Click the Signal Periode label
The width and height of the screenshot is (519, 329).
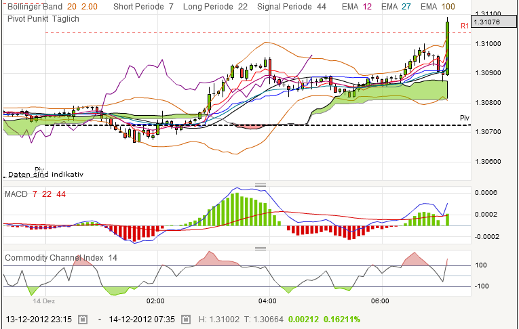[285, 7]
